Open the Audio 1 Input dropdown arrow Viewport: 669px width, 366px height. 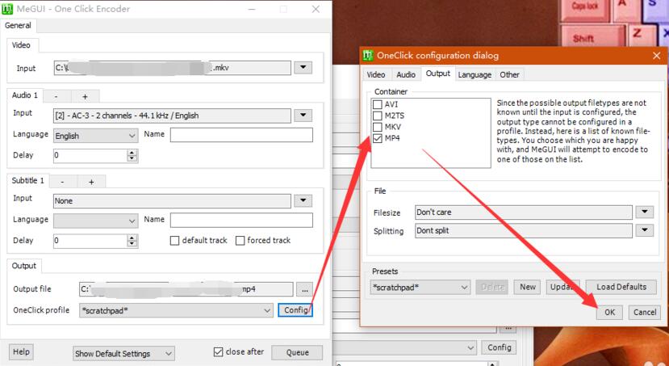(x=303, y=116)
